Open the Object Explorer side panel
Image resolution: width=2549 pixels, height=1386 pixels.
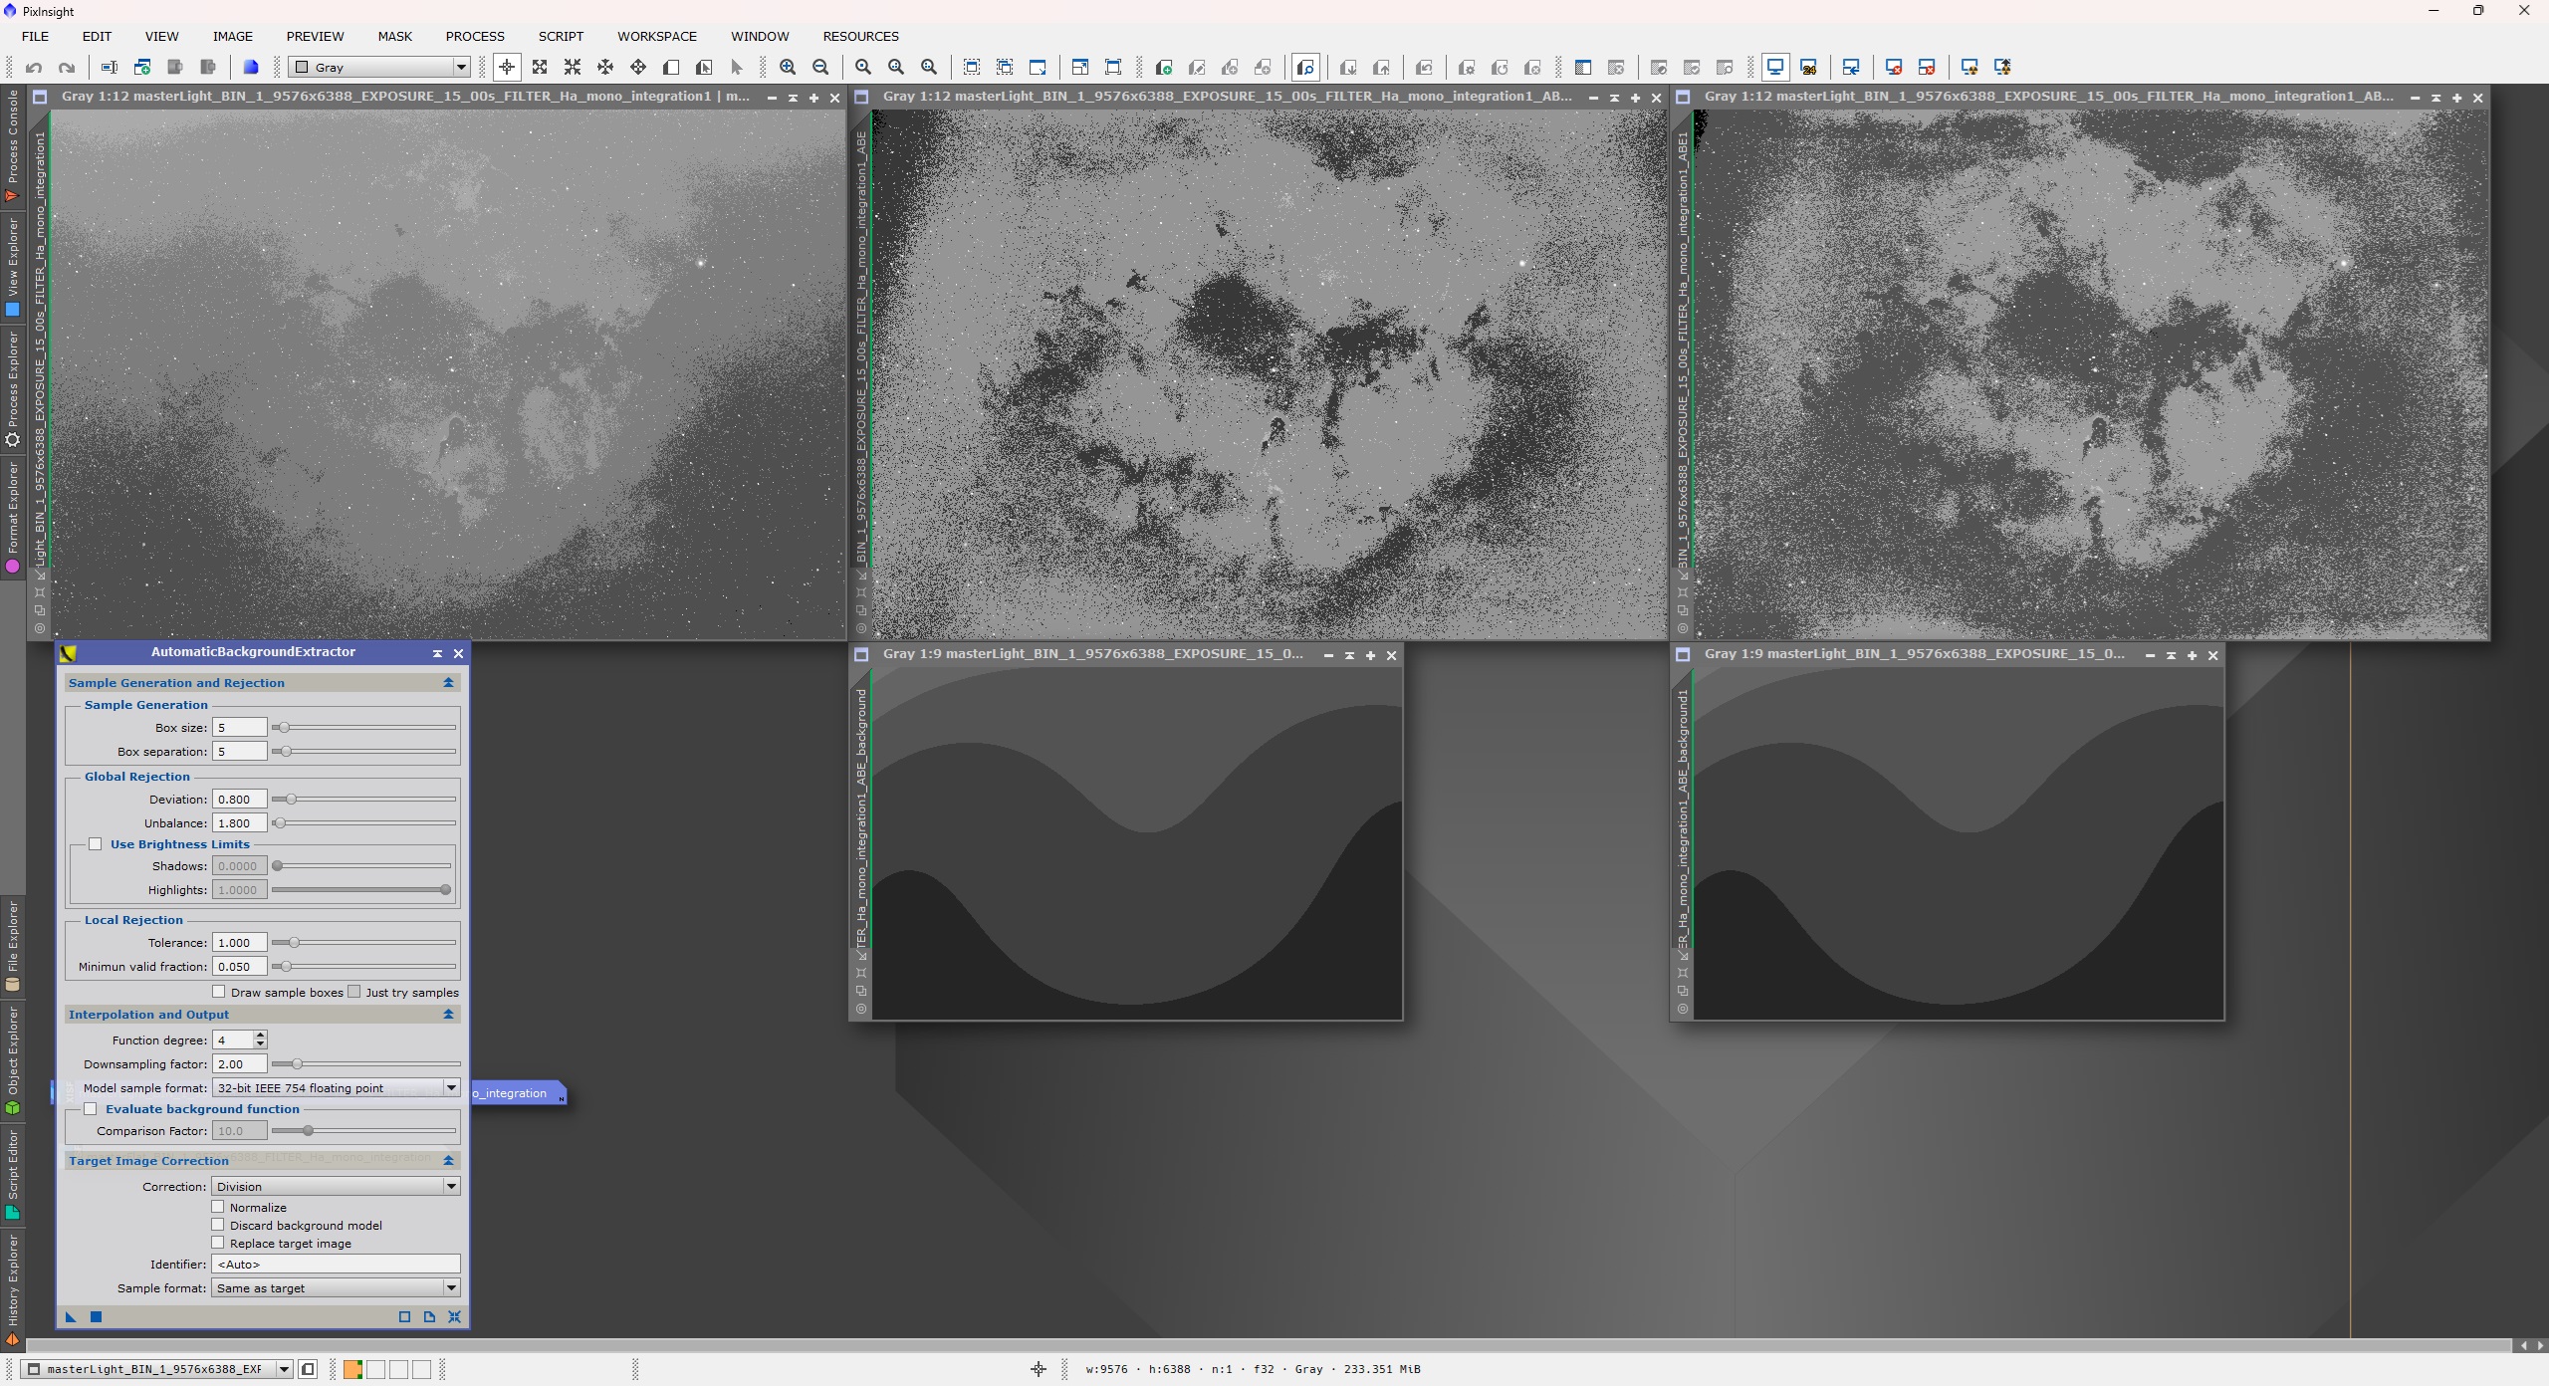tap(13, 1059)
